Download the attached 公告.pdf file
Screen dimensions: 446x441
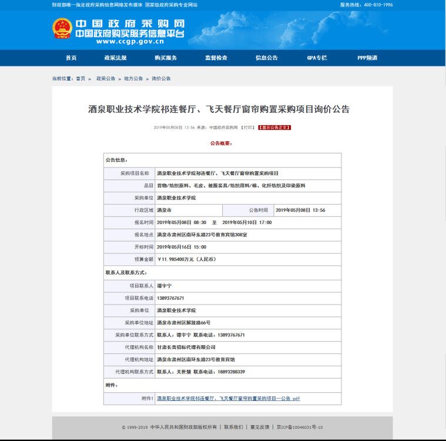[228, 399]
